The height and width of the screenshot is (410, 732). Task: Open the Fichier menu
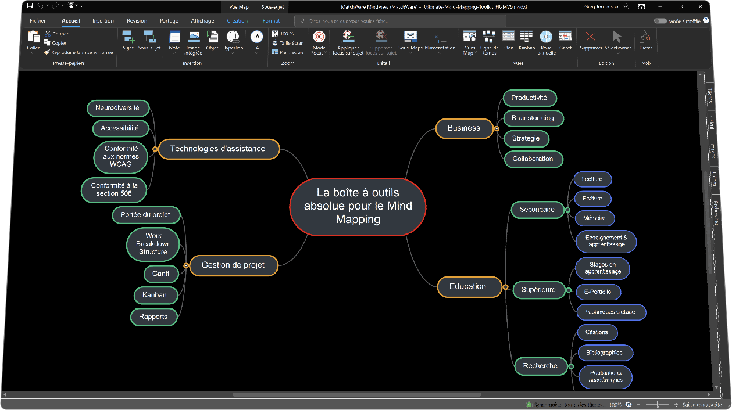(x=38, y=21)
